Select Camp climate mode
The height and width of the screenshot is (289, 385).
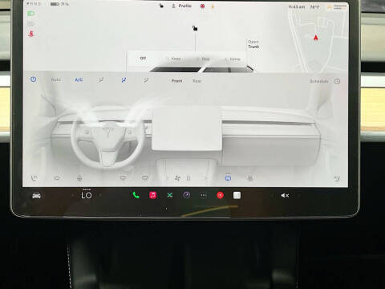pos(233,59)
